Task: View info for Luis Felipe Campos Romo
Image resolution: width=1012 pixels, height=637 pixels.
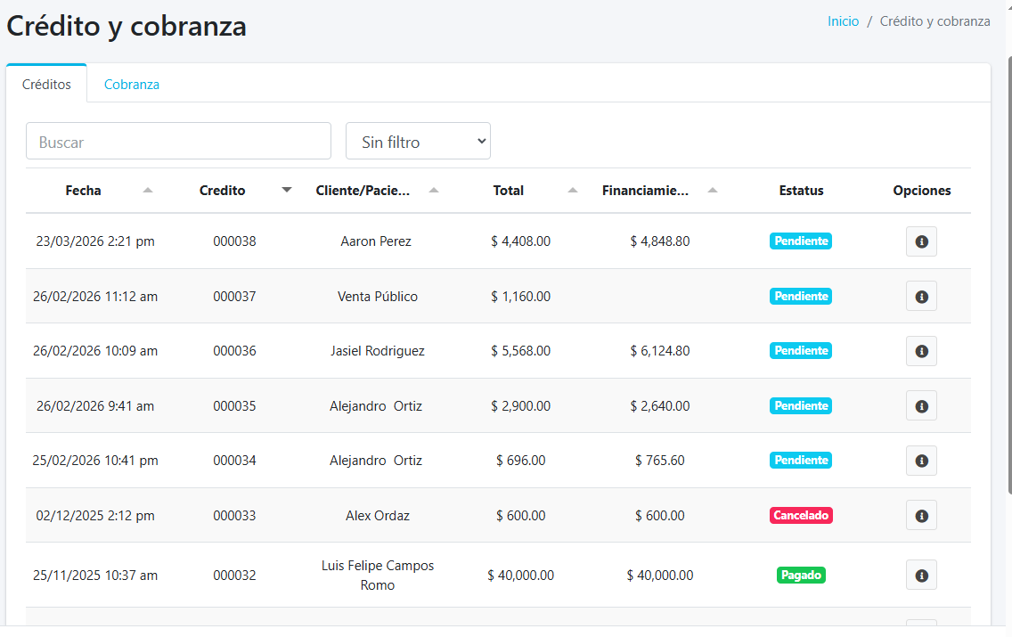Action: 921,576
